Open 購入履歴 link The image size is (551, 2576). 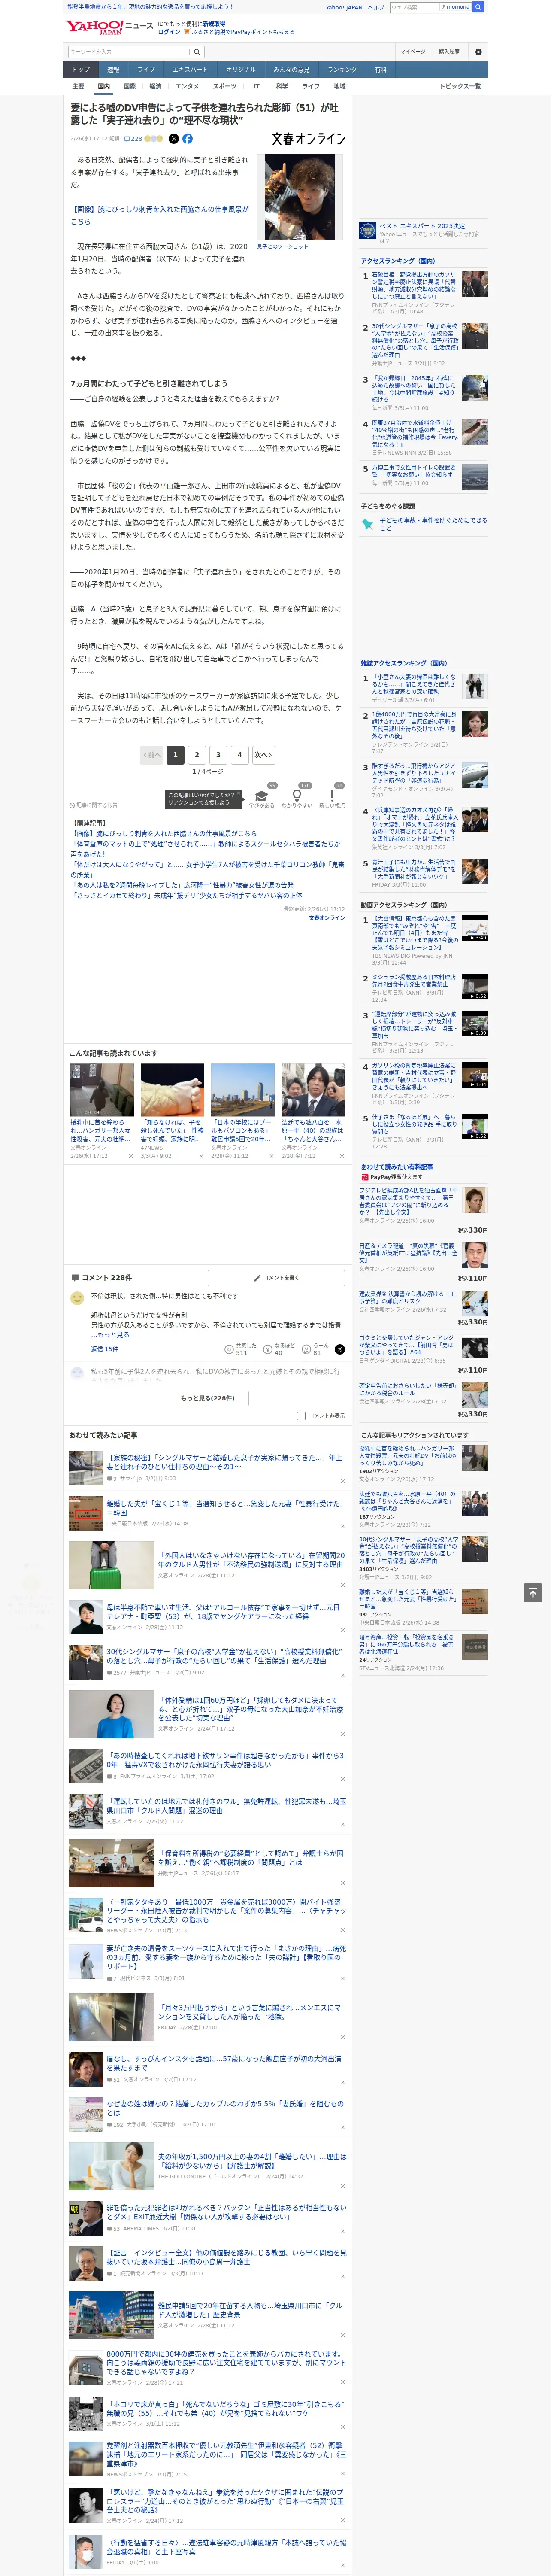click(x=449, y=52)
